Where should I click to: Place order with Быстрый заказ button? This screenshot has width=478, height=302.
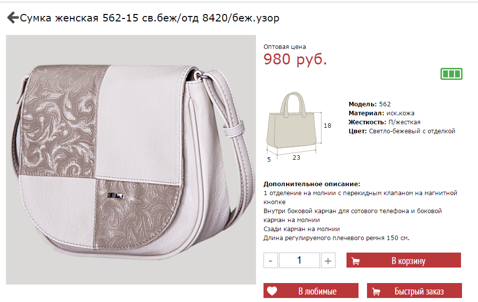(x=414, y=291)
